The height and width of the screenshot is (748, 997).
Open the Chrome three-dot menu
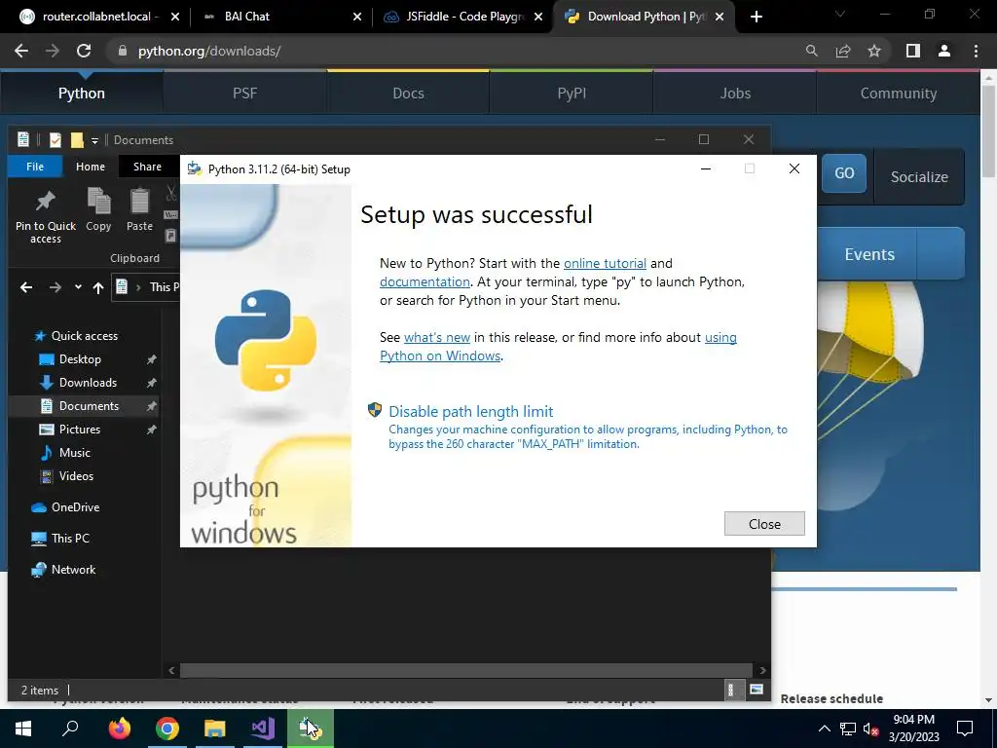pyautogui.click(x=976, y=51)
